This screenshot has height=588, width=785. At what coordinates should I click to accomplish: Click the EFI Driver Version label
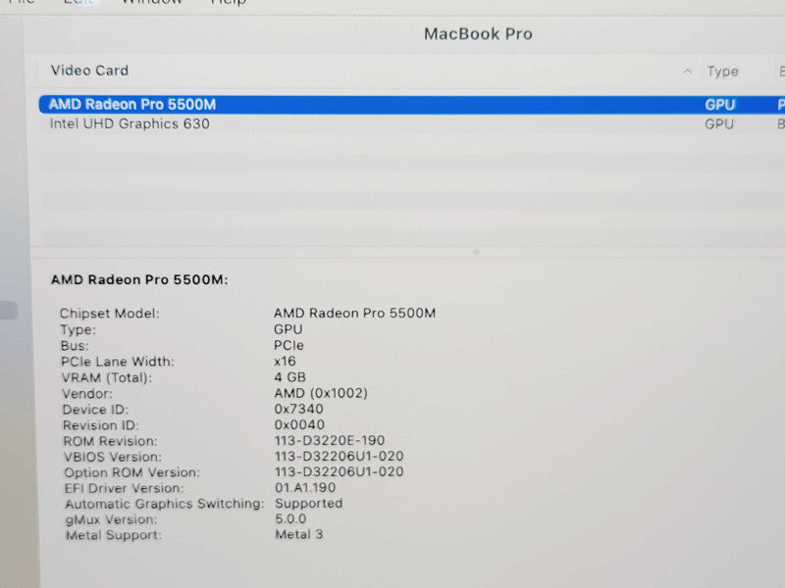125,488
